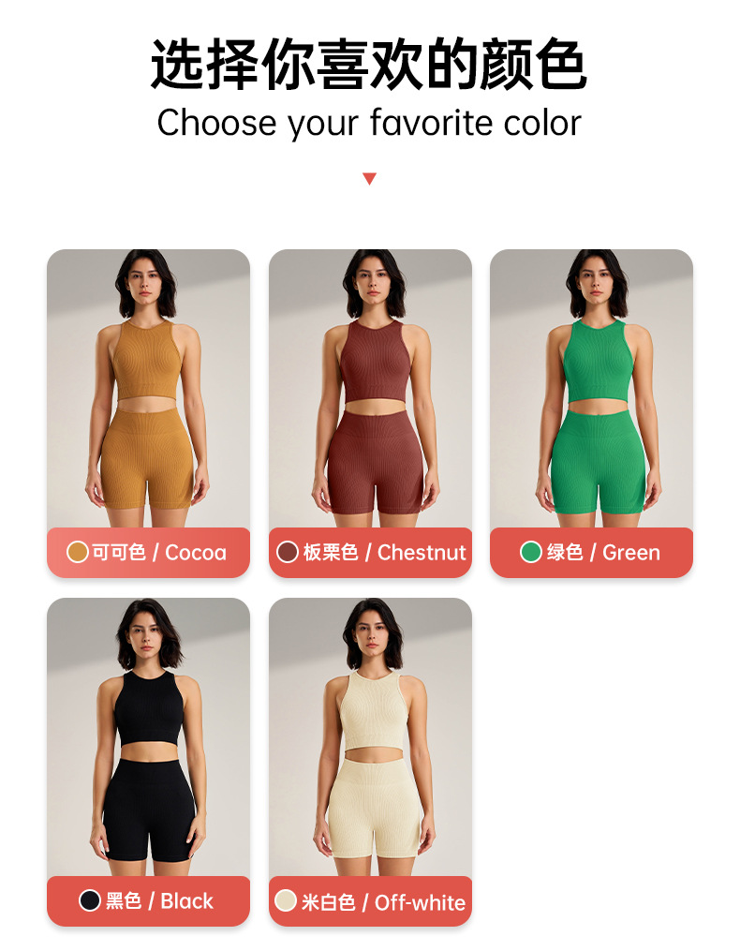Click the '米白色 / Off-white' label
This screenshot has width=740, height=951.
coord(383,902)
